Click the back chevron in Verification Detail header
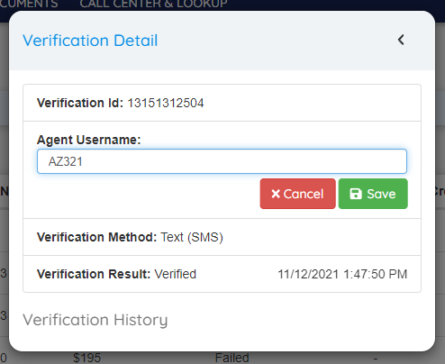The width and height of the screenshot is (445, 364). click(x=401, y=40)
